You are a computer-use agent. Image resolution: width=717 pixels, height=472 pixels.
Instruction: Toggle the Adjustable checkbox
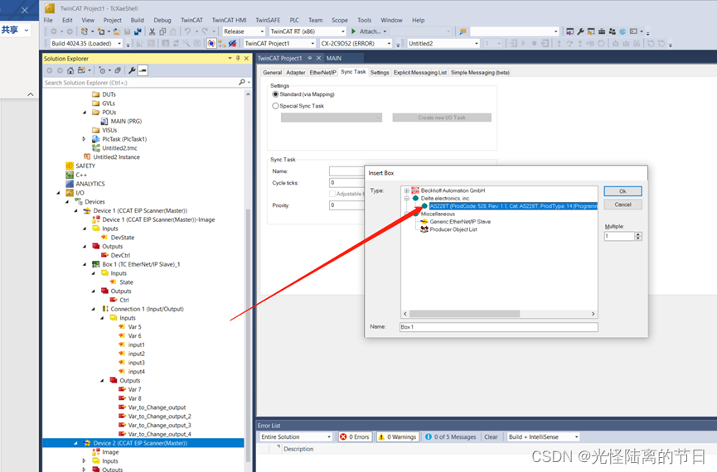pos(332,194)
